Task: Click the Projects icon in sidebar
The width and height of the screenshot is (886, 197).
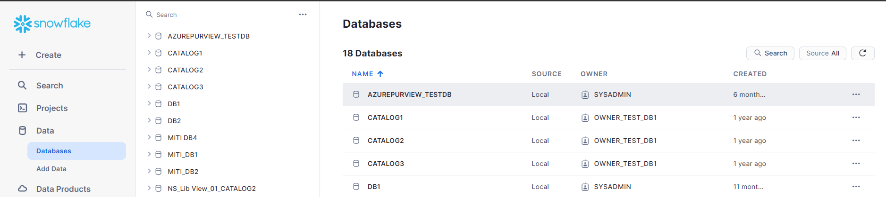Action: tap(22, 108)
